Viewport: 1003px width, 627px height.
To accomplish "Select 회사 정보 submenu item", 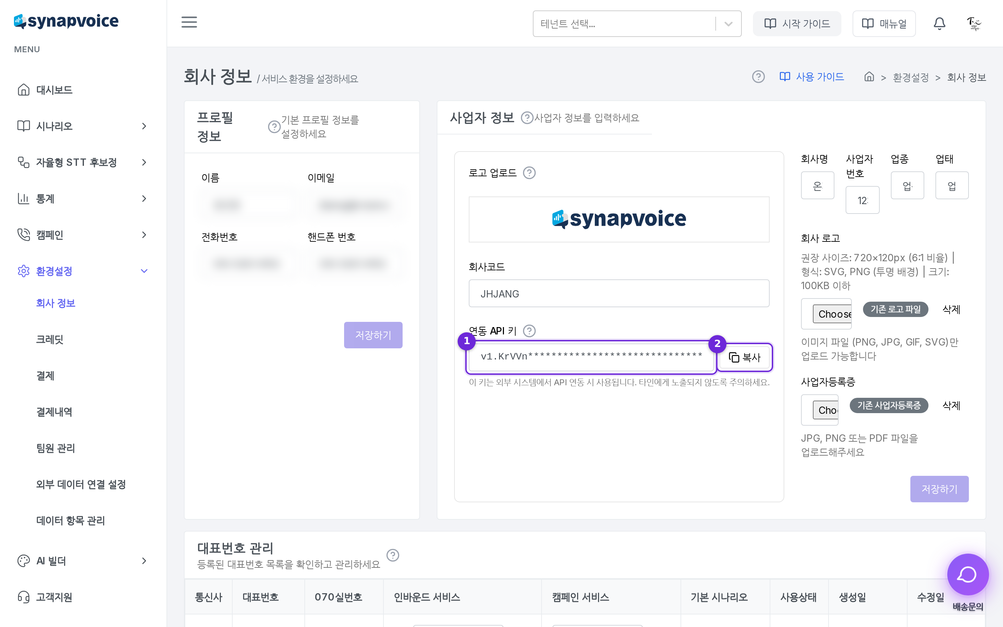I will tap(55, 303).
